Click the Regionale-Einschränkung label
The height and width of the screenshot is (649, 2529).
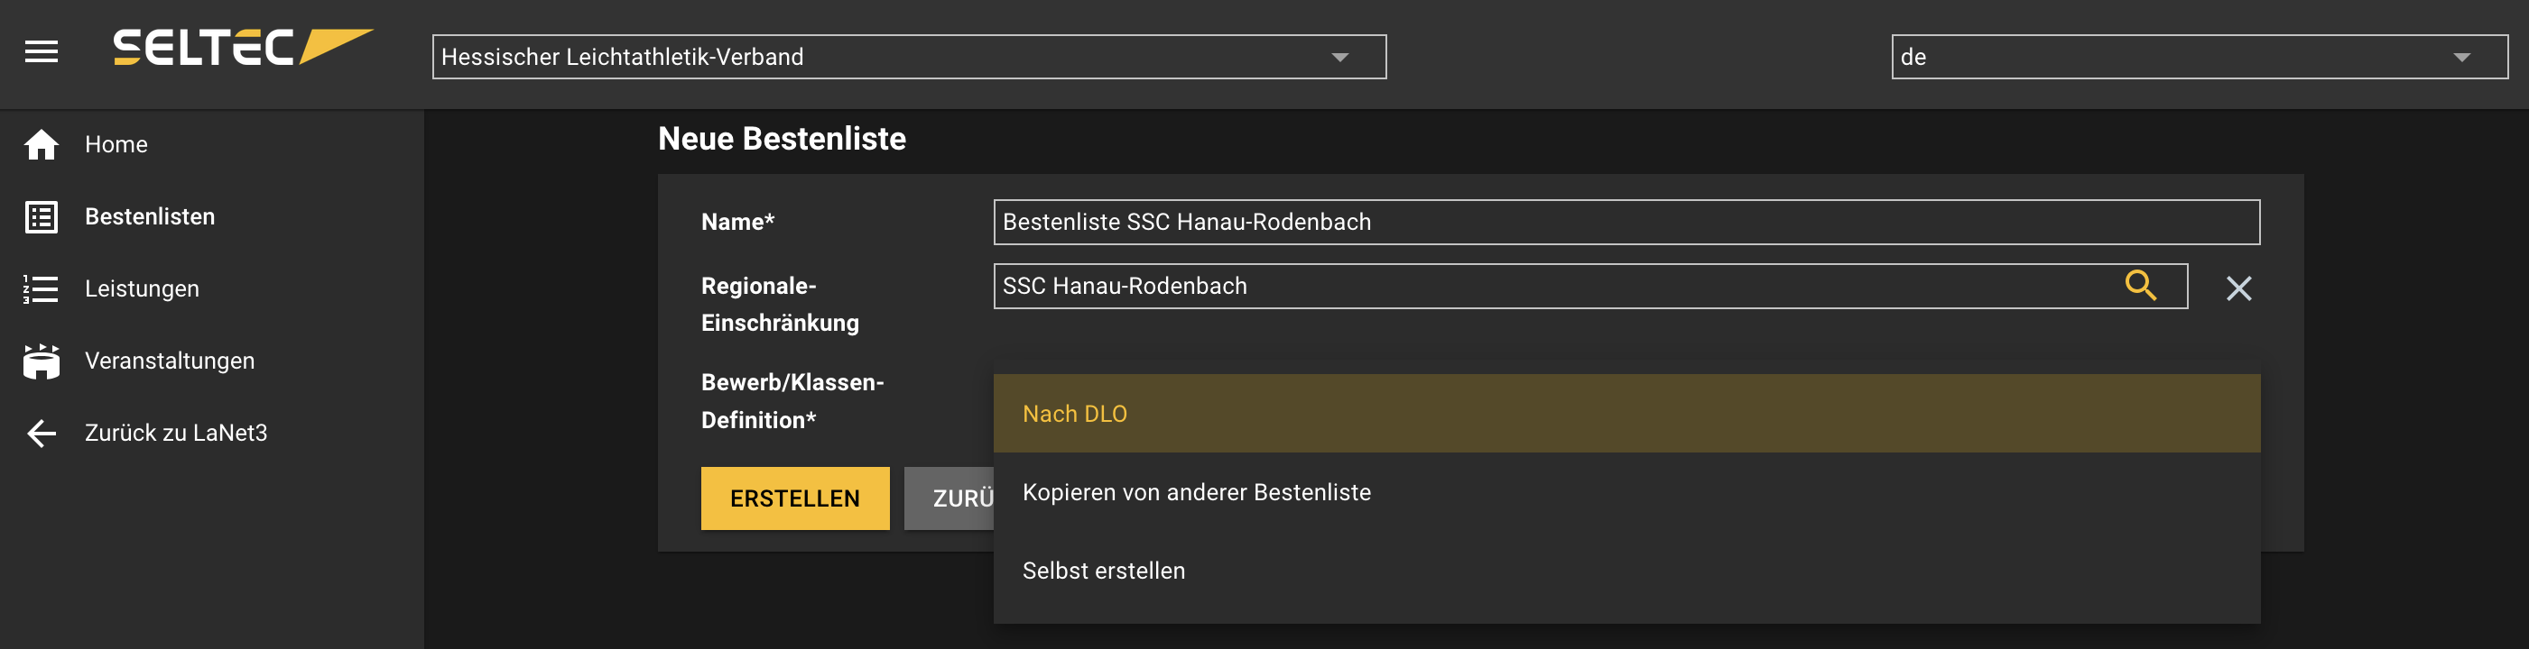click(x=780, y=304)
